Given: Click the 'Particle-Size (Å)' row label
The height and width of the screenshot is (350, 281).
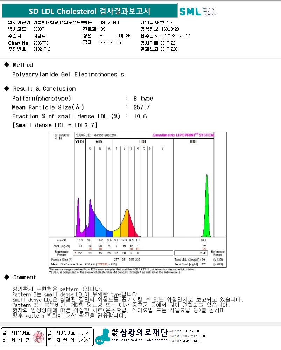Looking at the screenshot, I should pos(62,260).
